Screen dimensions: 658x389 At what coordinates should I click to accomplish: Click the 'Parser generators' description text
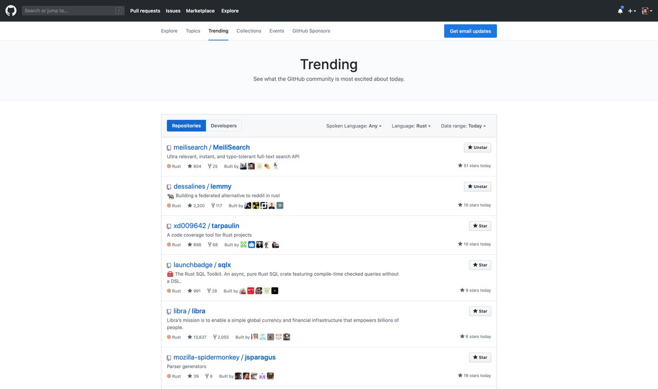click(186, 367)
